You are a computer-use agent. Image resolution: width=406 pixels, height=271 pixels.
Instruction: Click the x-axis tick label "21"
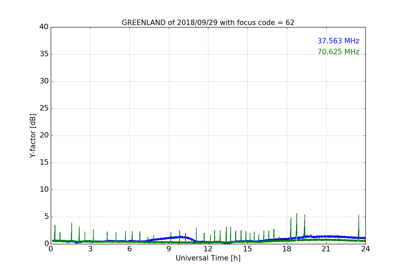tap(326, 249)
